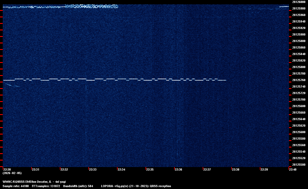Click the 22:38 time axis label

[235, 169]
